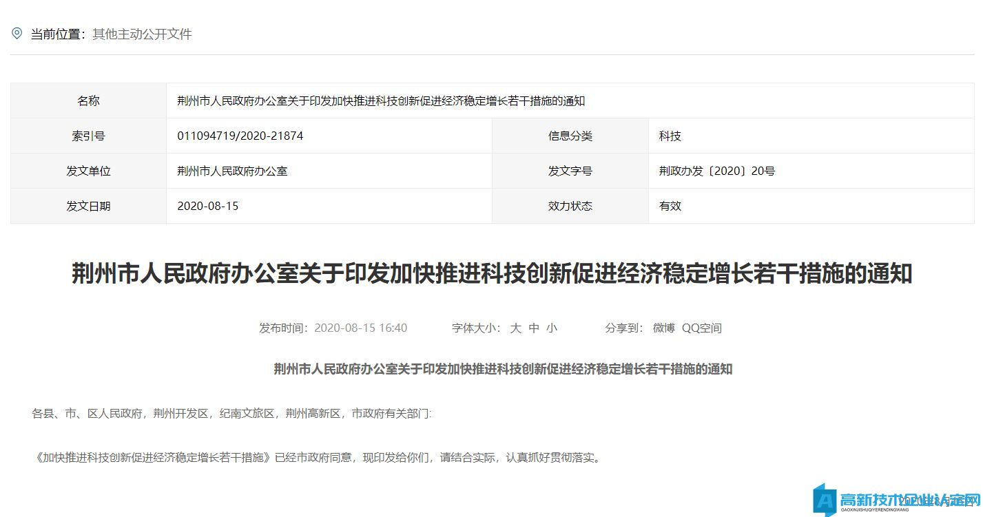Click the large bold notice headline
The image size is (983, 517).
[492, 274]
